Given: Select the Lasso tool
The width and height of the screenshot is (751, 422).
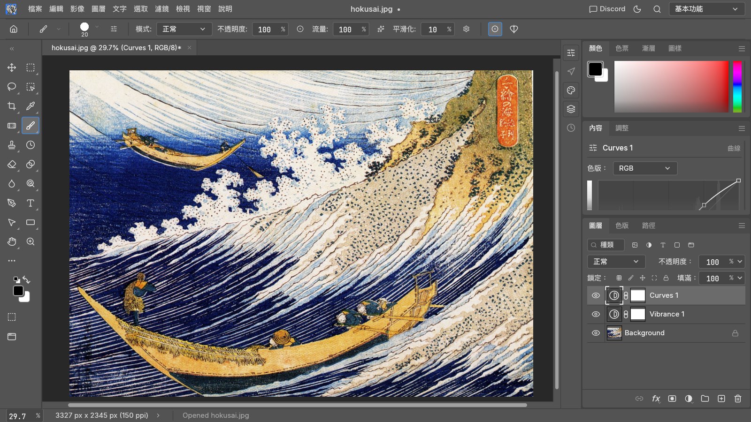Looking at the screenshot, I should 12,87.
